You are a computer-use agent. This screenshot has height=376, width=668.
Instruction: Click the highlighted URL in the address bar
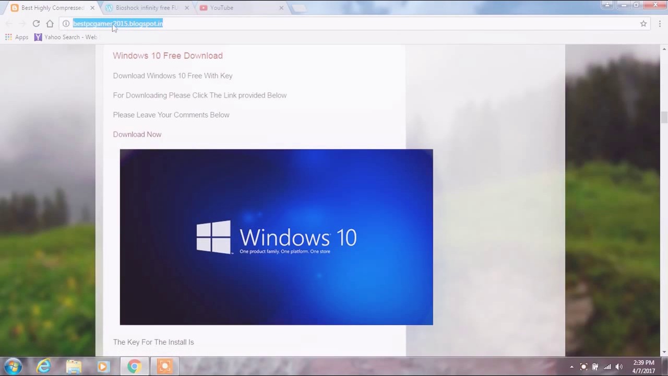point(118,23)
